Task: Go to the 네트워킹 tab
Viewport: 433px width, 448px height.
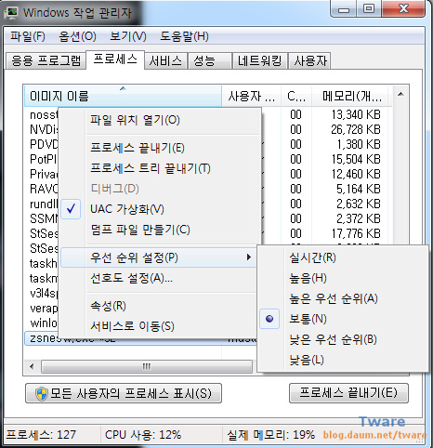Action: click(259, 60)
